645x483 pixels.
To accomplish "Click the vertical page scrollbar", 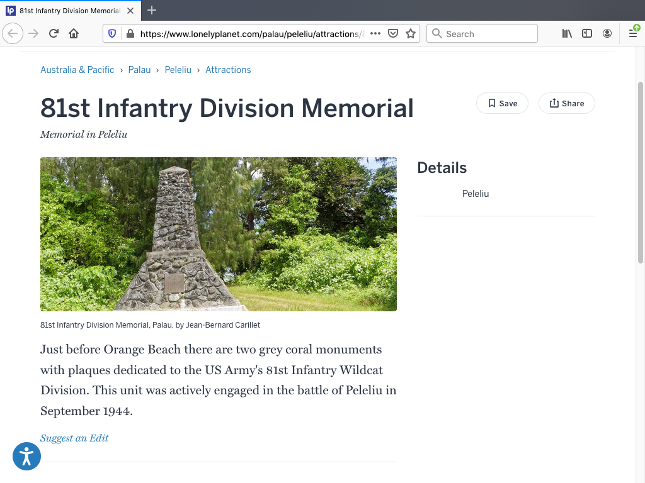I will [641, 170].
